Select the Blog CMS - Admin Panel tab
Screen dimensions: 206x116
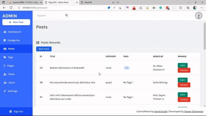tap(61, 2)
